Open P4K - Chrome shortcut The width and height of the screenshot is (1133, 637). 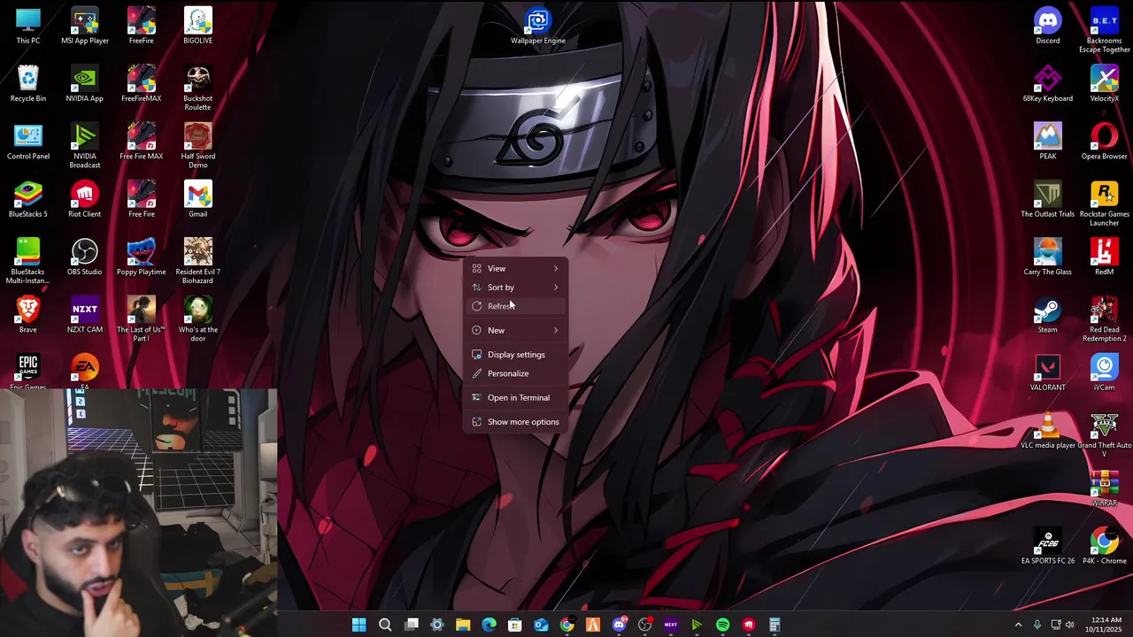click(1105, 546)
